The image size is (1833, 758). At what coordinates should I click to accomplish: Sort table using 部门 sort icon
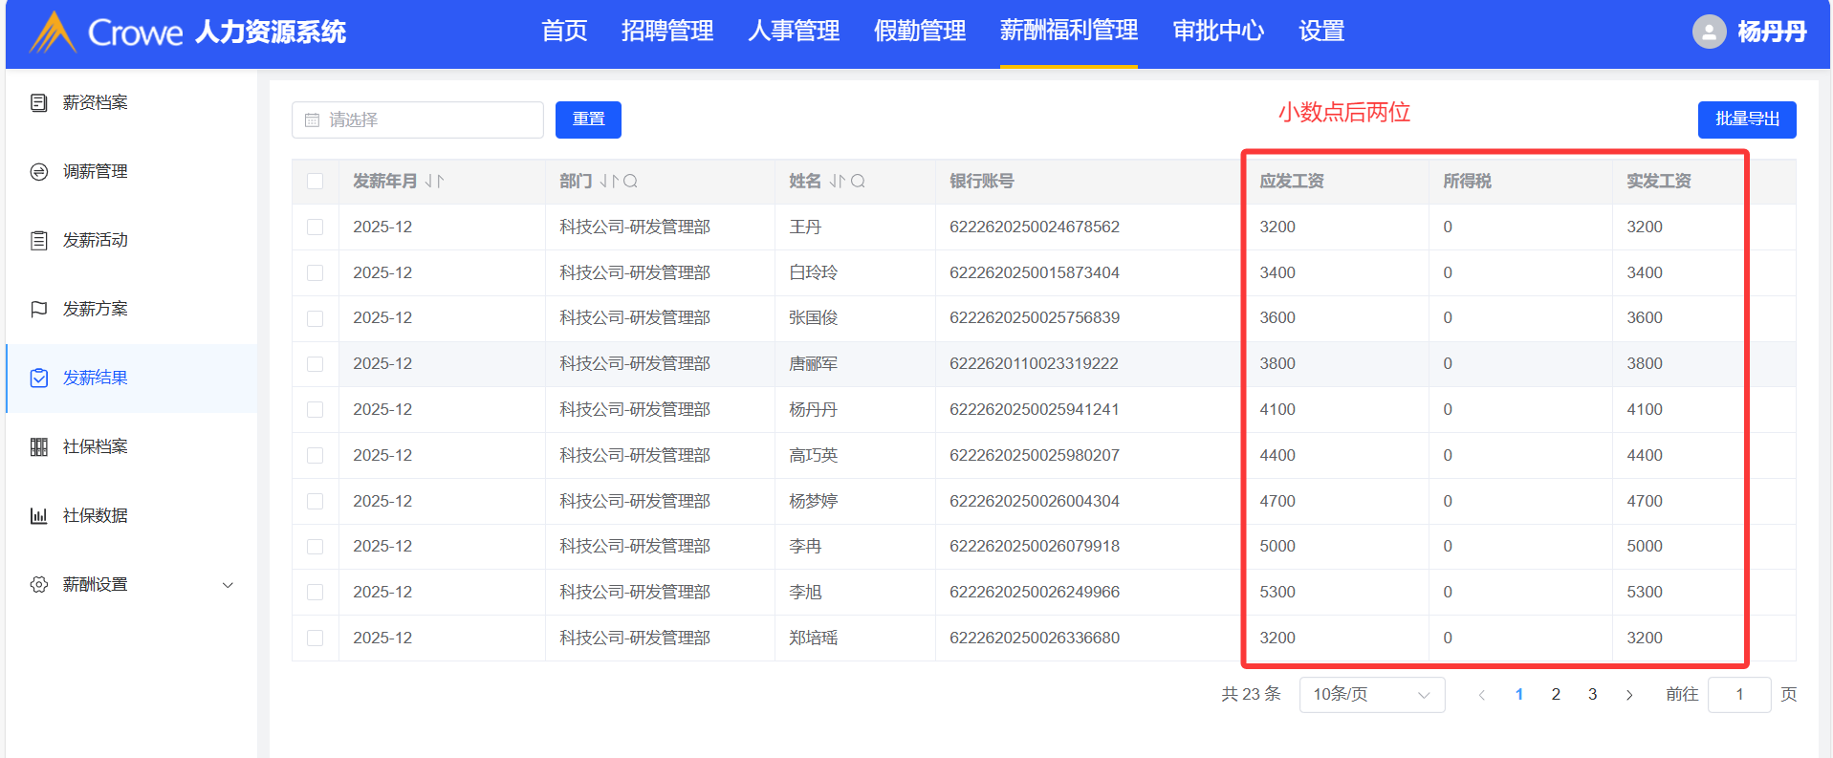pyautogui.click(x=609, y=181)
